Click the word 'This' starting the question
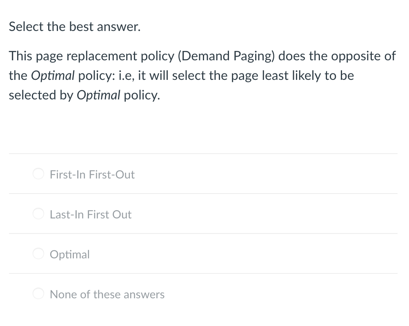Image resolution: width=409 pixels, height=326 pixels. tap(20, 56)
